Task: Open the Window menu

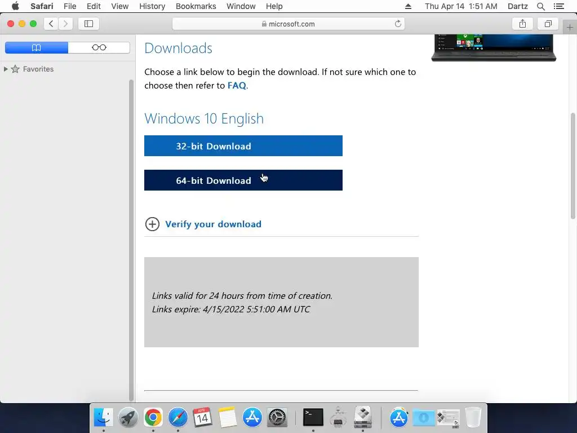Action: point(241,6)
